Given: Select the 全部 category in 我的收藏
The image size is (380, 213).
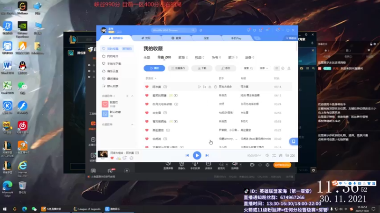Looking at the screenshot, I should point(147,57).
